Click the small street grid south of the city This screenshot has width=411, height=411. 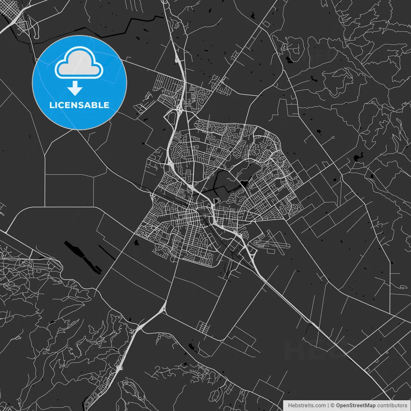click(x=203, y=327)
